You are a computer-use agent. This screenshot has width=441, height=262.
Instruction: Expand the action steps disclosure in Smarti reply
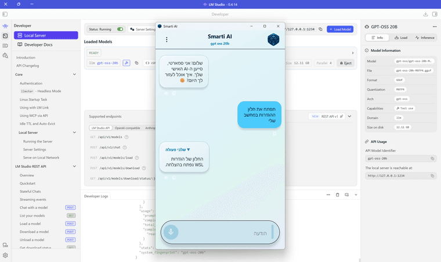pos(178,150)
